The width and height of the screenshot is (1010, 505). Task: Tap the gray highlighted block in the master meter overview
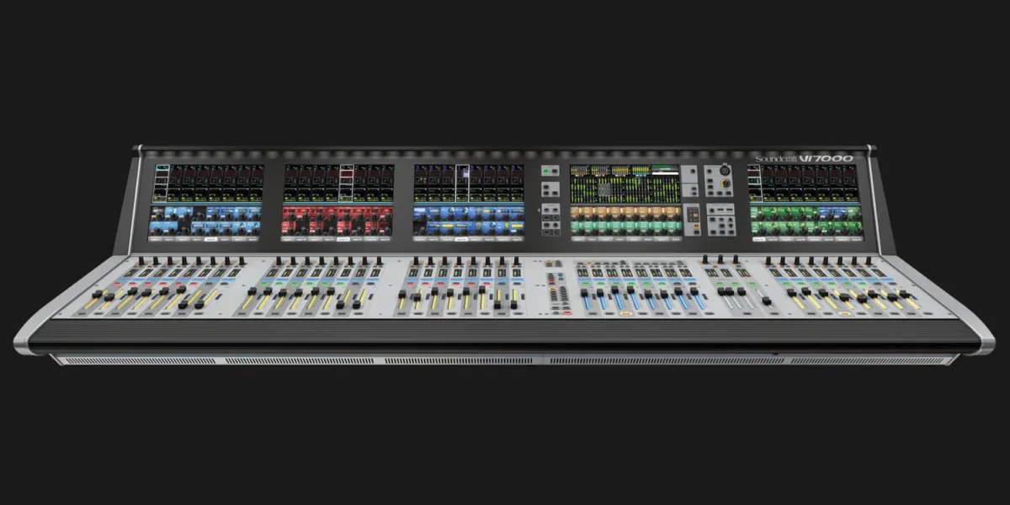tap(604, 189)
